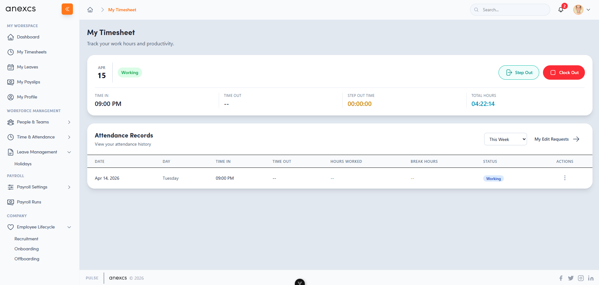
Task: Open Recruitment submenu item
Action: (x=26, y=239)
